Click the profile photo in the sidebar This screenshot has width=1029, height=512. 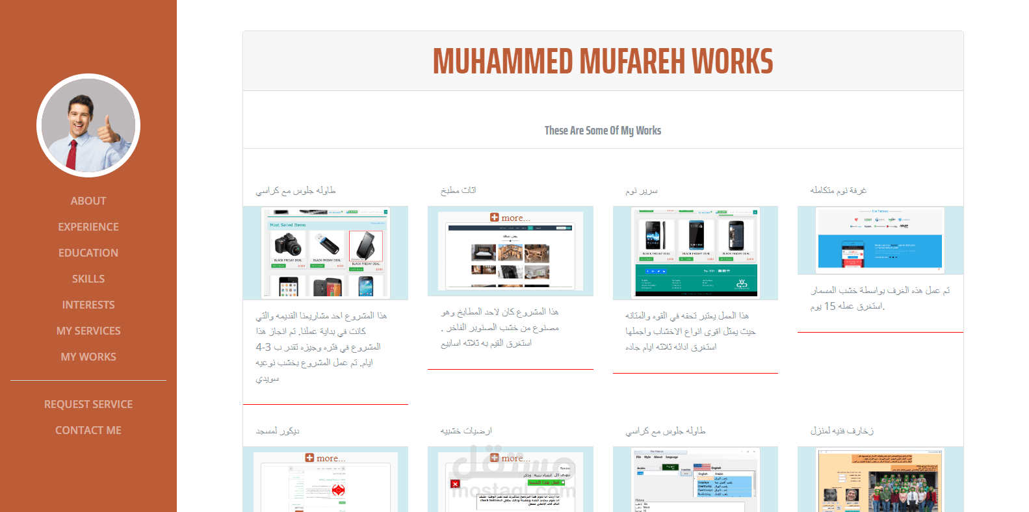[88, 125]
